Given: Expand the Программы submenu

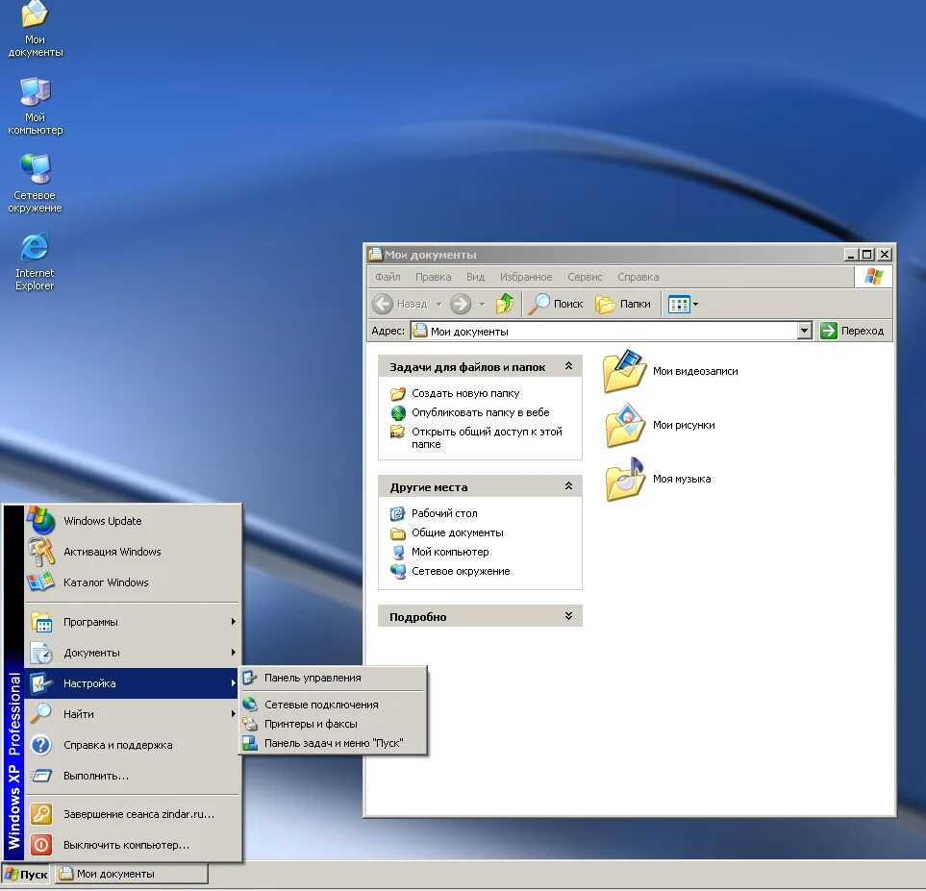Looking at the screenshot, I should 133,622.
